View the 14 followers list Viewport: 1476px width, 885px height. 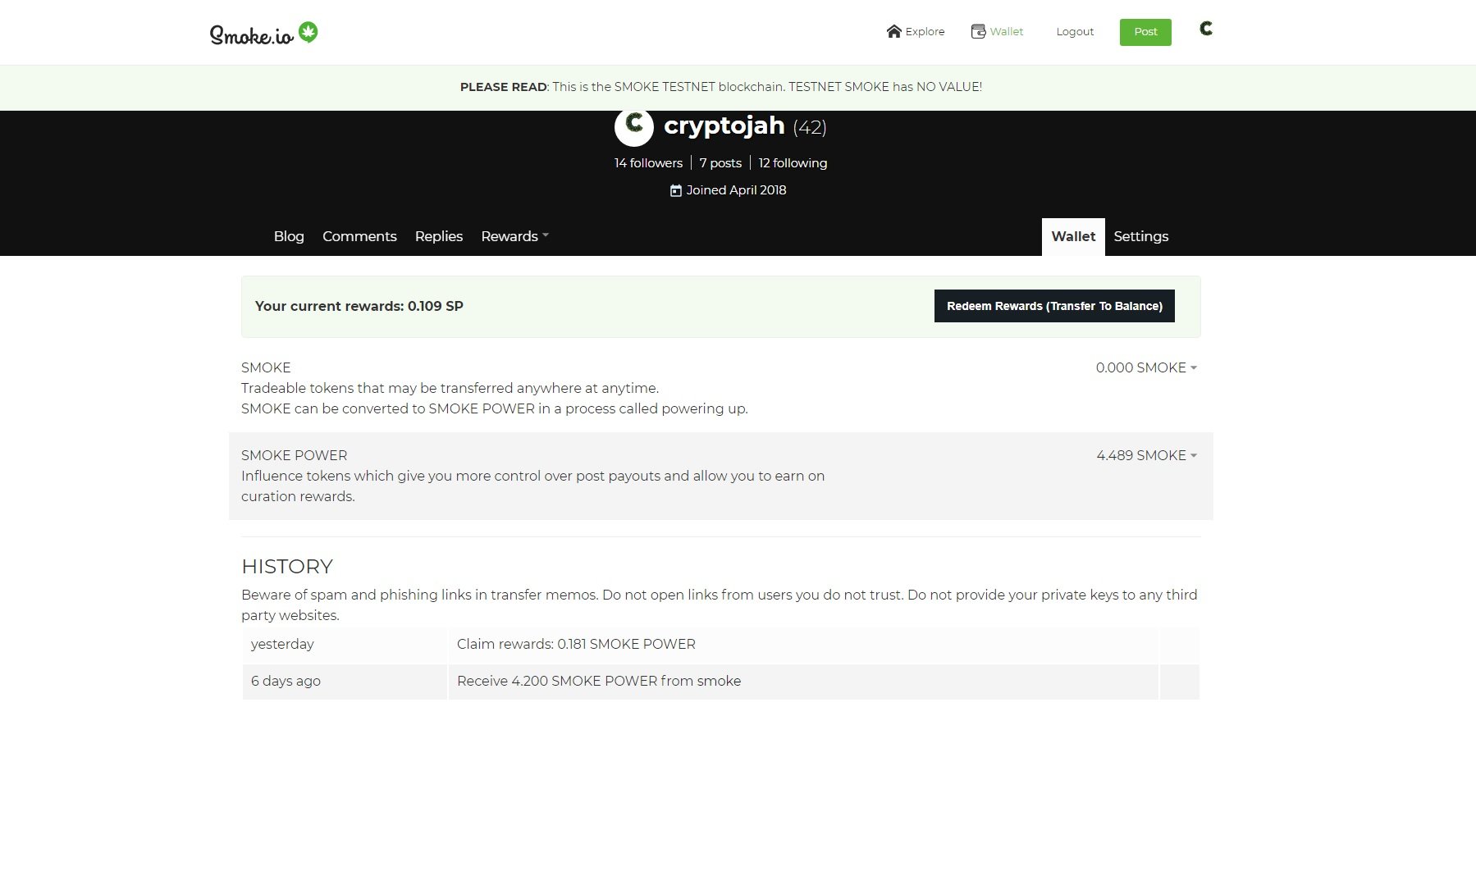tap(648, 163)
